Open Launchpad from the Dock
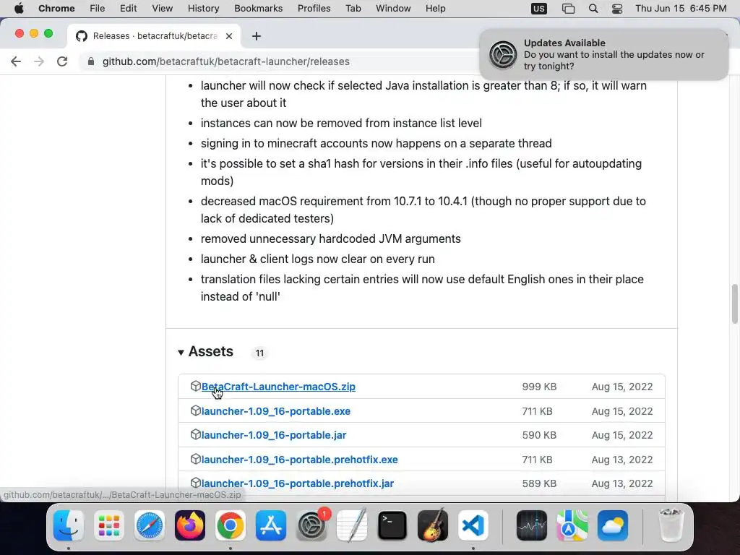 [109, 525]
